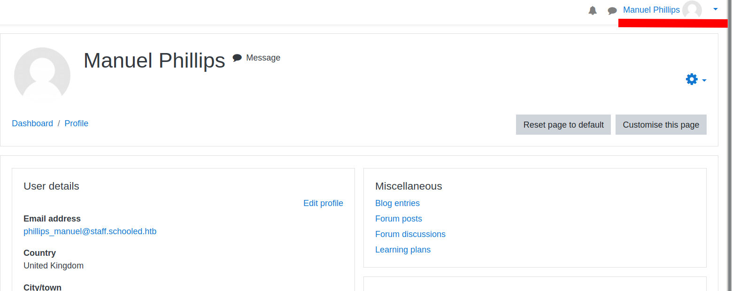732x291 pixels.
Task: Click the Message text beside name
Action: pyautogui.click(x=263, y=58)
